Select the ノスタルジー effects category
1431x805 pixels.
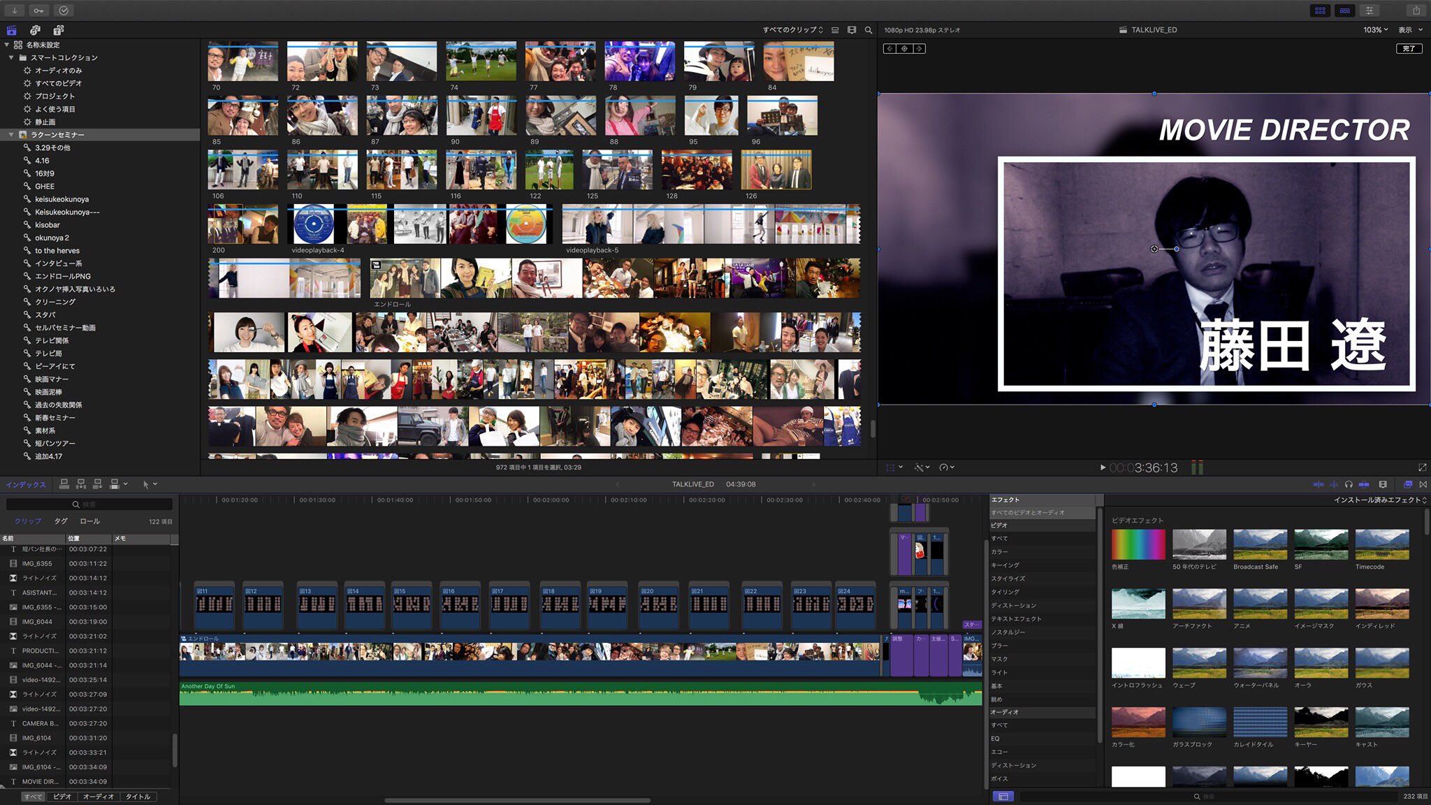click(1008, 632)
